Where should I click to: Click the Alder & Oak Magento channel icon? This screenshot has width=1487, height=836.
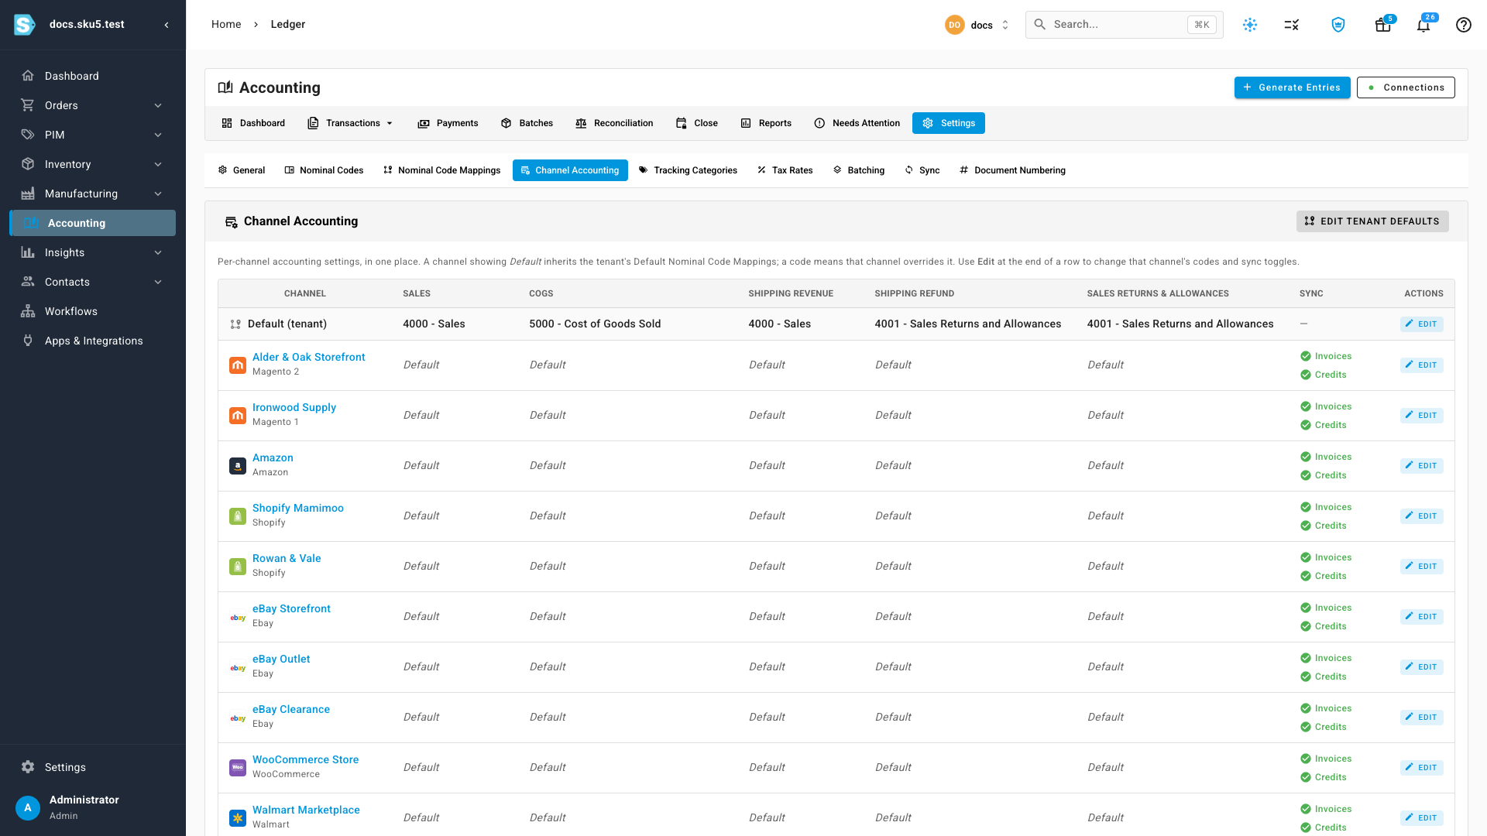pos(238,365)
